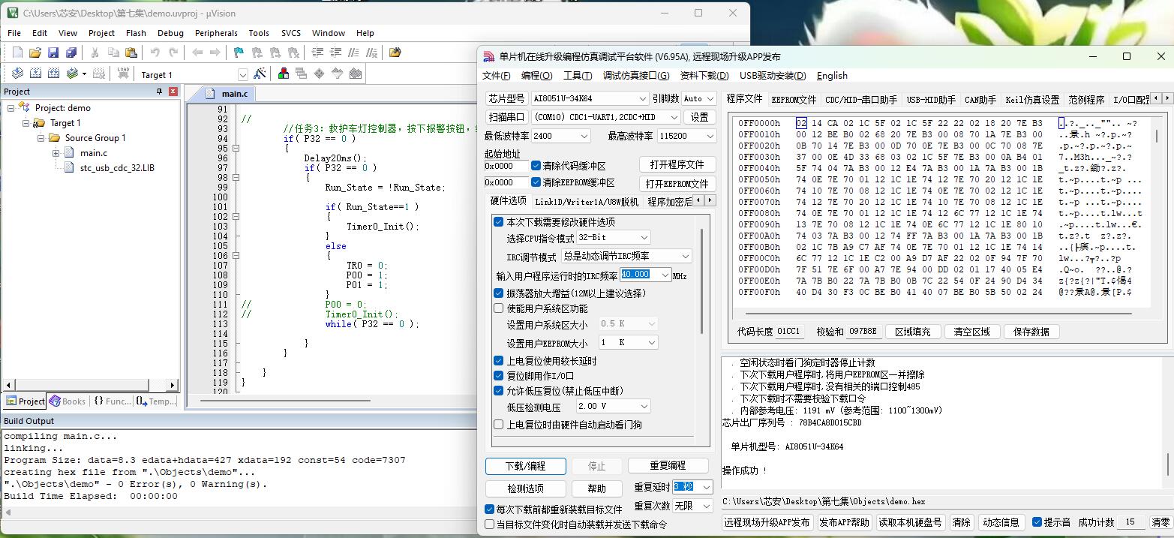This screenshot has height=538, width=1174.
Task: Expand main.c node in project tree
Action: [x=56, y=153]
